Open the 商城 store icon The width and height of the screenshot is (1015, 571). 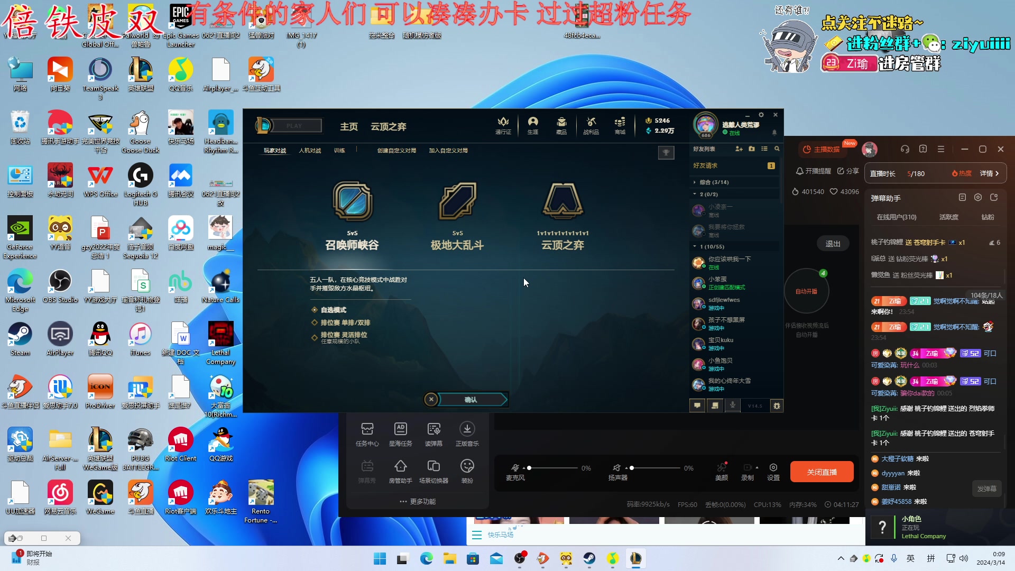tap(620, 126)
